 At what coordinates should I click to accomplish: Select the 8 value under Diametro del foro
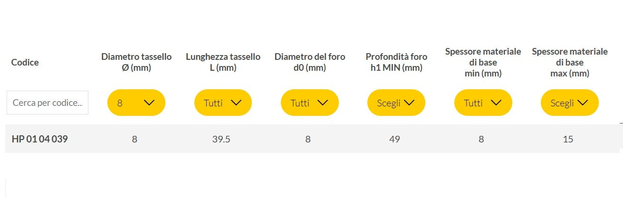point(308,139)
